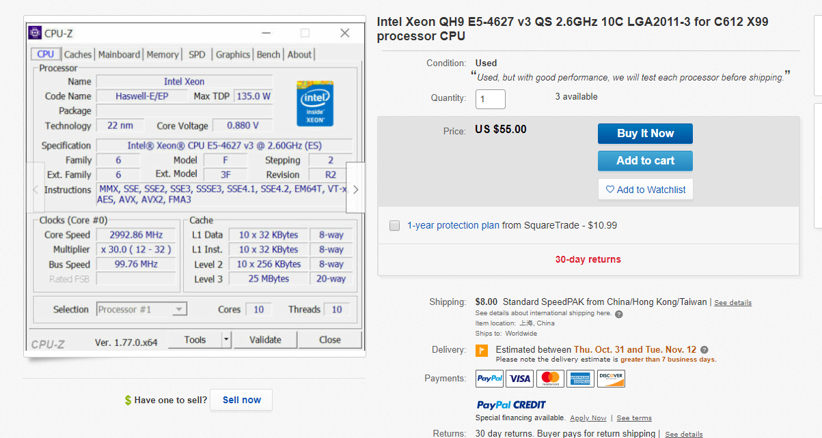
Task: Click the VISA card icon
Action: [520, 379]
